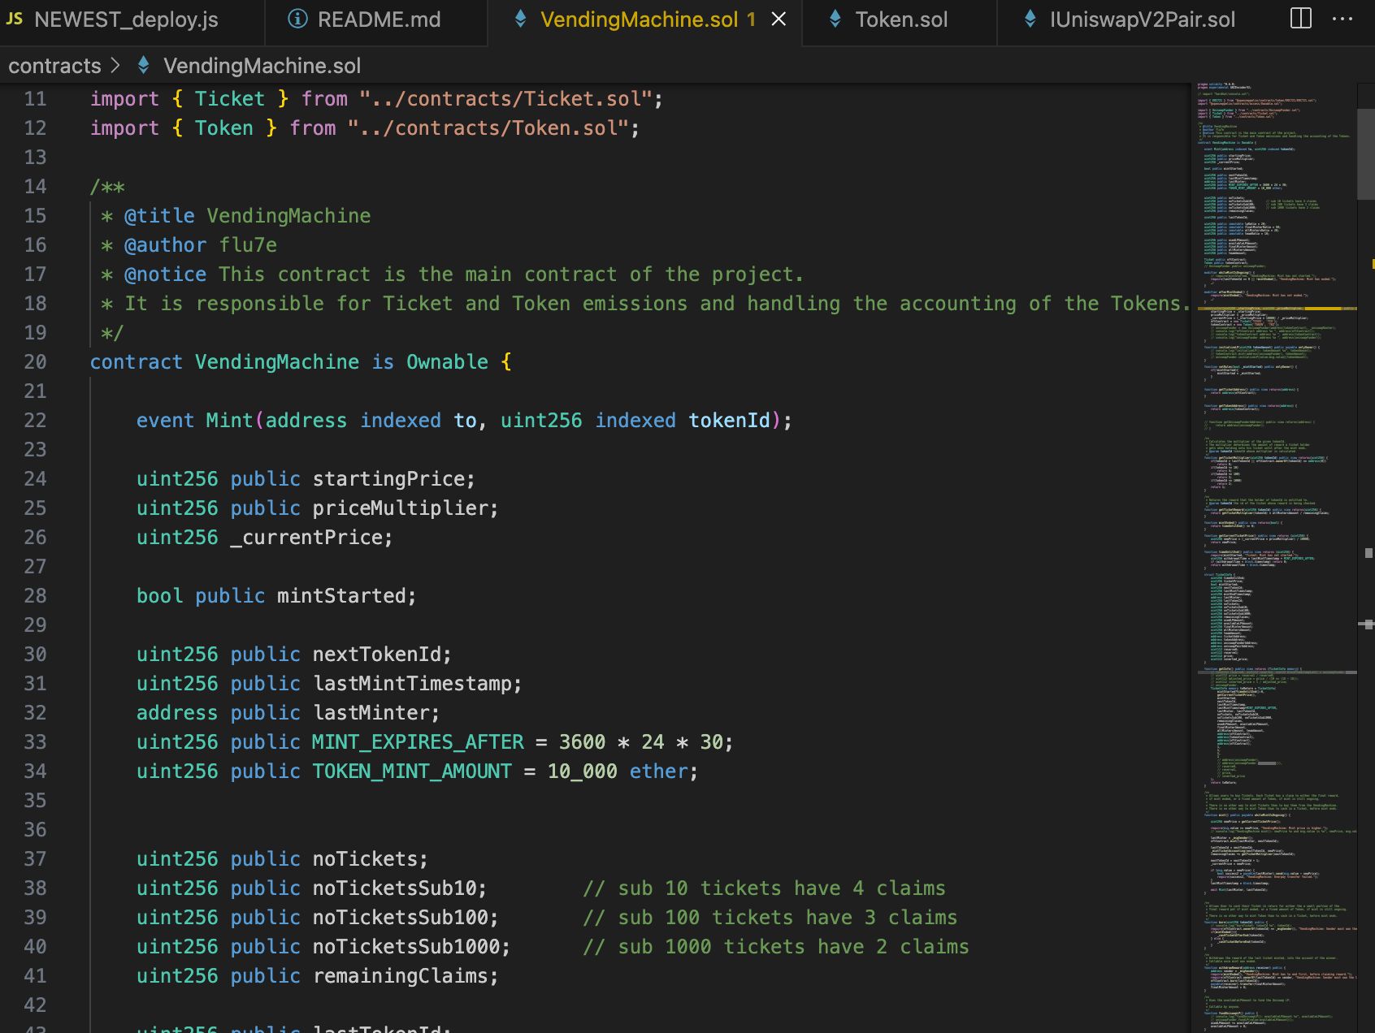Click the Ownable identifier on line 20
Screen dimensions: 1375x1033
pyautogui.click(x=447, y=362)
